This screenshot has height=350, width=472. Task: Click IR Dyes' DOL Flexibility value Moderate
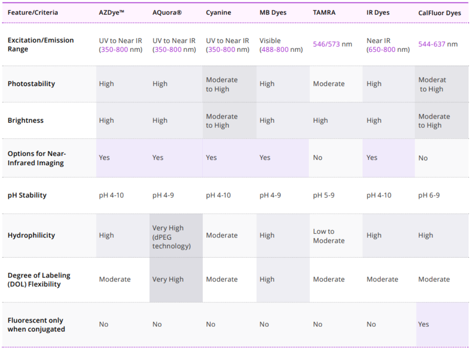click(382, 279)
